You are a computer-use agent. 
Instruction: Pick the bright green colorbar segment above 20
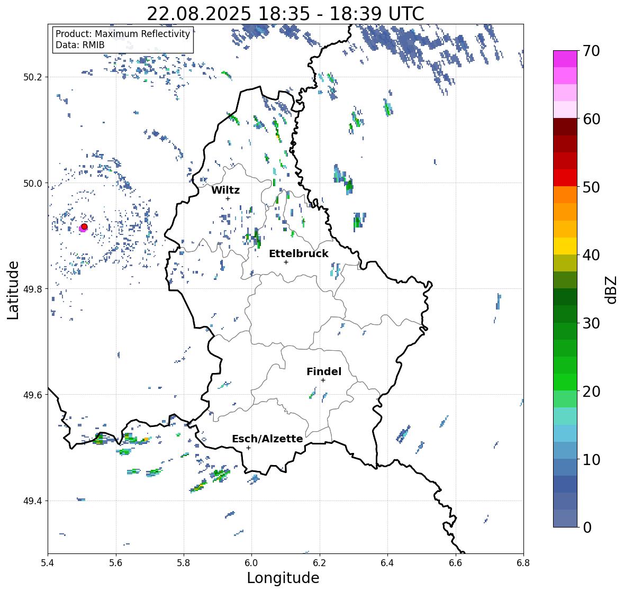pyautogui.click(x=565, y=382)
